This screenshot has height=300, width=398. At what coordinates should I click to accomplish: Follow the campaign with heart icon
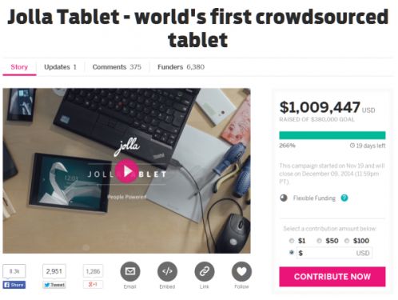pos(241,271)
